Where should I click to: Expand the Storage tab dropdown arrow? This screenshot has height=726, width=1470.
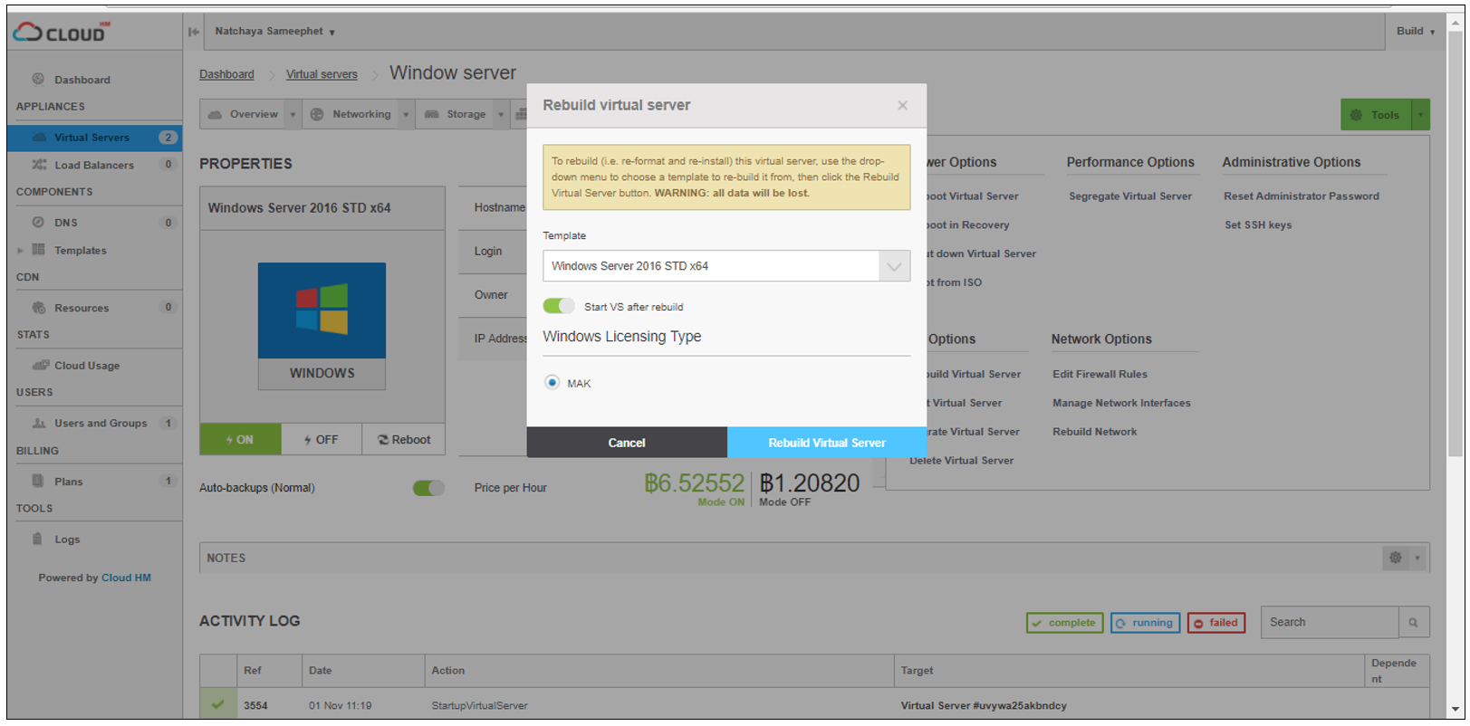point(500,115)
